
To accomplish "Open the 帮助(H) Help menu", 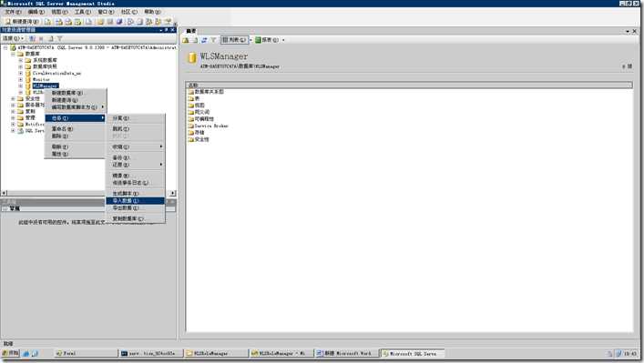I will tap(152, 12).
